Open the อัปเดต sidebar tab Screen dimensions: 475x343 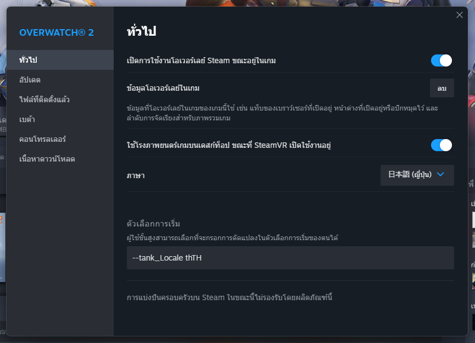coord(60,80)
